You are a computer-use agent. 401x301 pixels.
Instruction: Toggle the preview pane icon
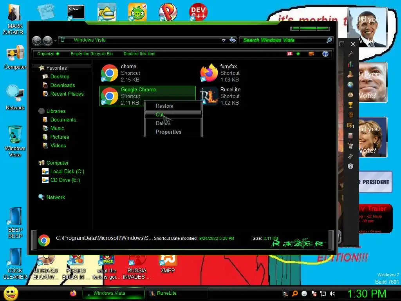[x=311, y=54]
